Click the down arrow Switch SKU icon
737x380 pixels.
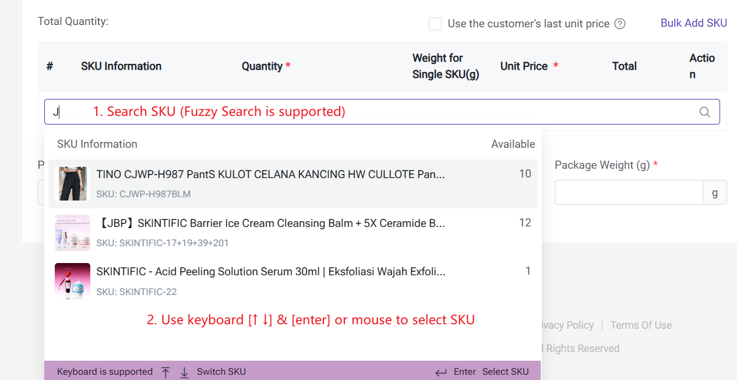[x=185, y=372]
